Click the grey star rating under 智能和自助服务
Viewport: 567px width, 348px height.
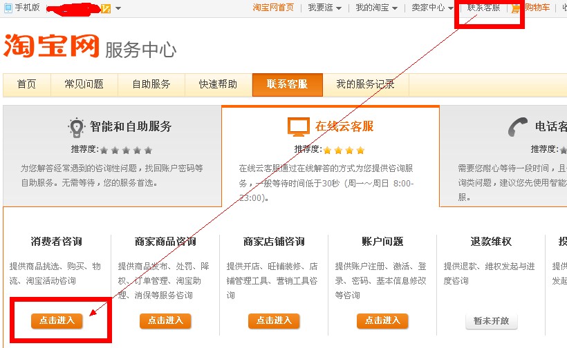click(126, 150)
